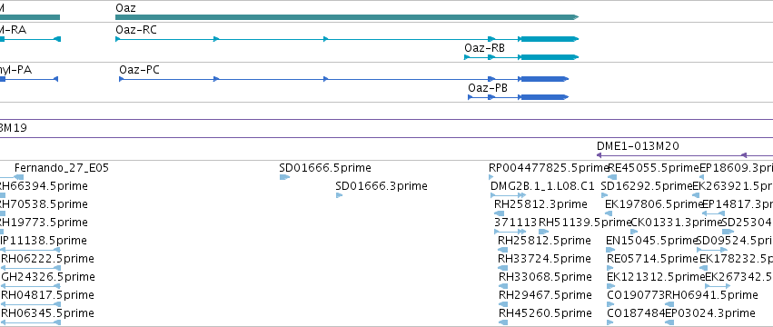Click the EK197806.5prime EST label
The height and width of the screenshot is (327, 773).
click(x=653, y=203)
